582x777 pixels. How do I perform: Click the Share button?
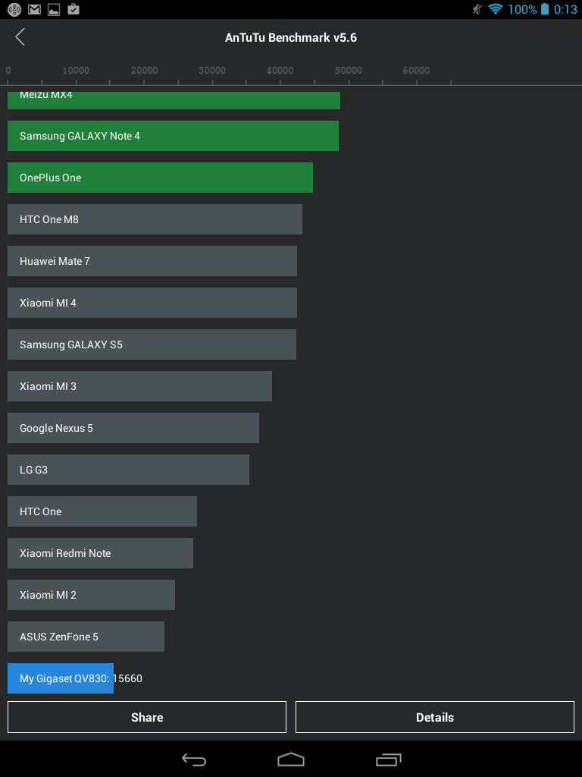147,717
